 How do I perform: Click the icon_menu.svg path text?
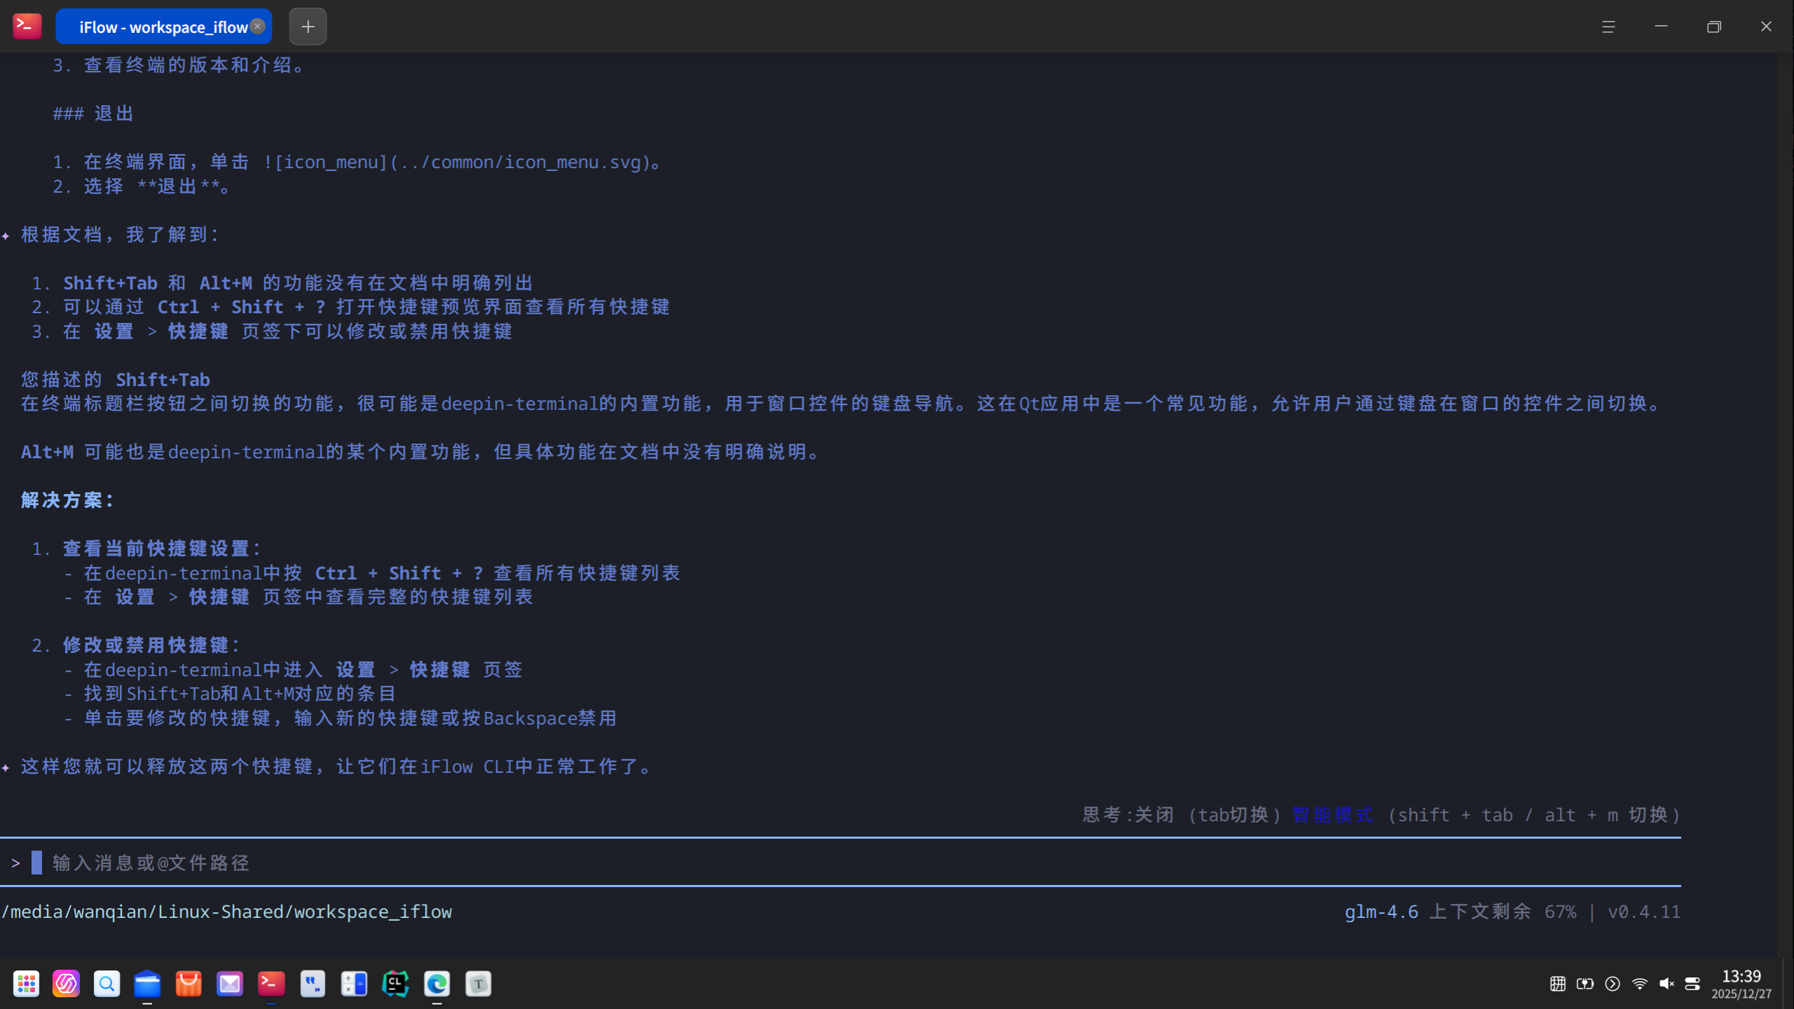point(519,163)
